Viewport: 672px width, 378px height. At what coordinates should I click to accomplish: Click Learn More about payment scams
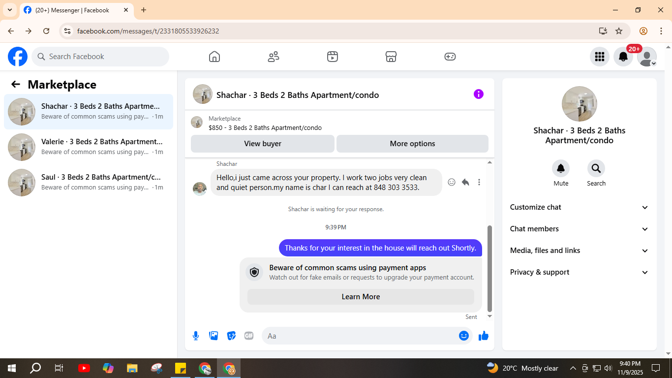361,297
